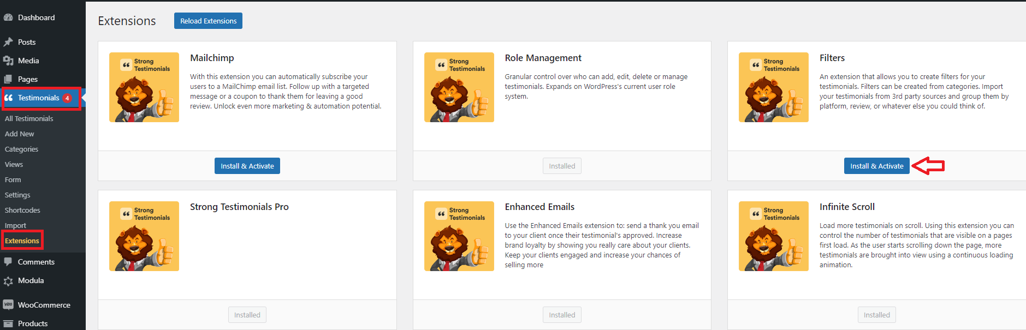This screenshot has width=1026, height=330.
Task: Open Import submenu
Action: point(15,225)
